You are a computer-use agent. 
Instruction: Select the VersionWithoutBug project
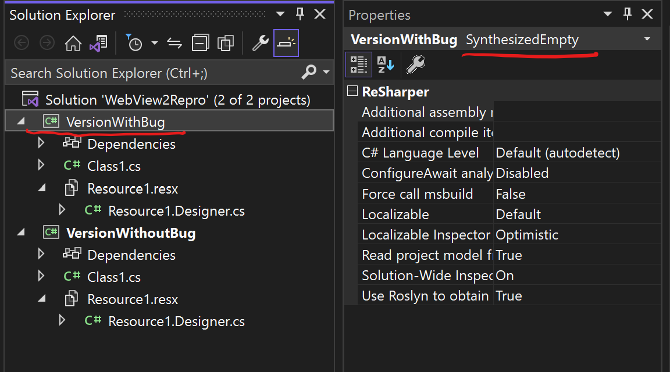(x=131, y=233)
